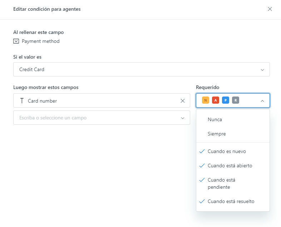
Task: Uncheck 'Cuando está pendiente' option
Action: coord(221,183)
